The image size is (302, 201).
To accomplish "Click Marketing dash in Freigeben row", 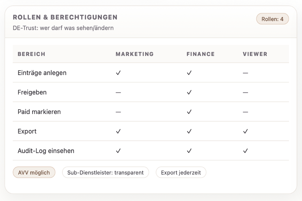I will (118, 92).
